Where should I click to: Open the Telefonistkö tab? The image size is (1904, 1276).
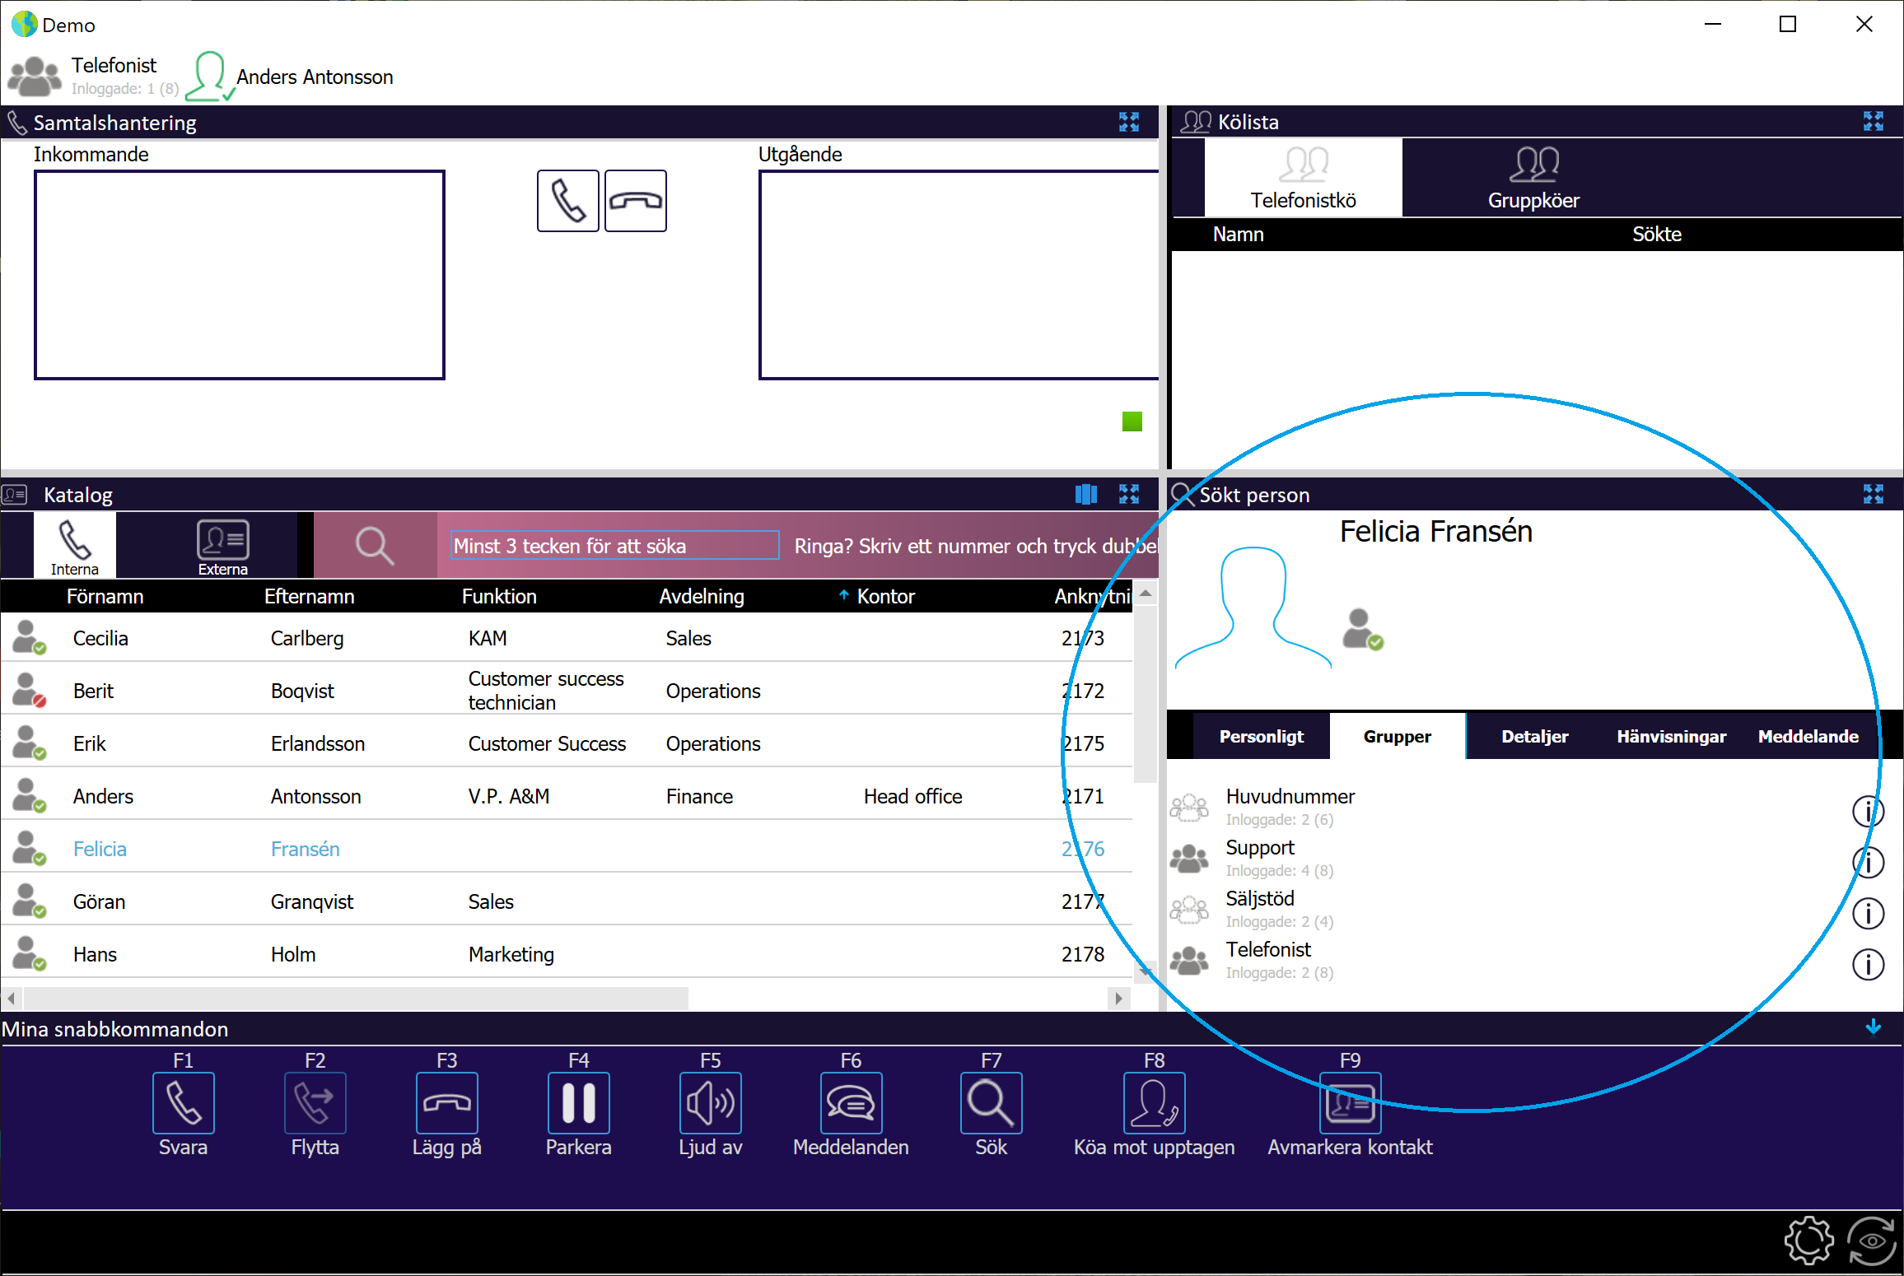(x=1303, y=177)
